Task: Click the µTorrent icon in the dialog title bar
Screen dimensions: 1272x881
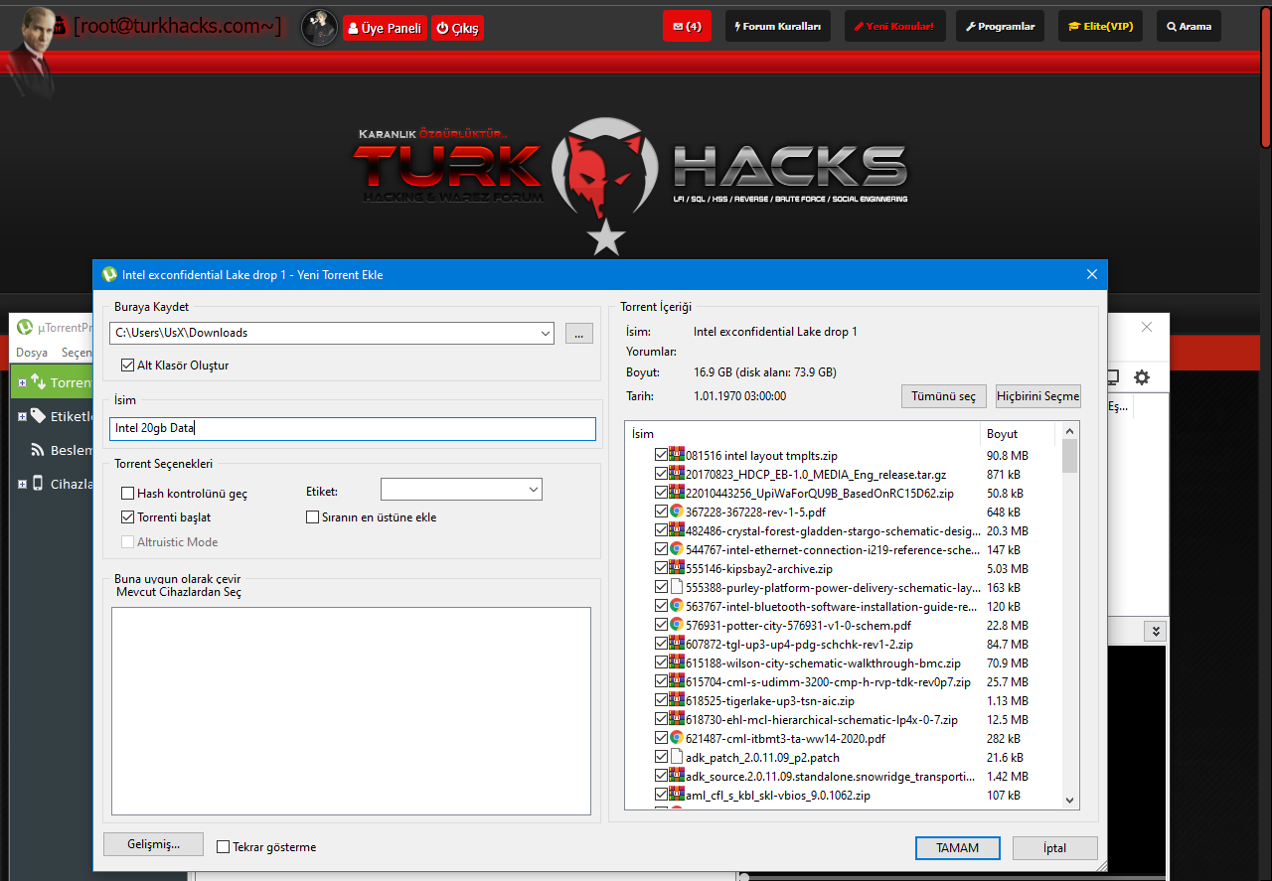Action: pyautogui.click(x=109, y=274)
